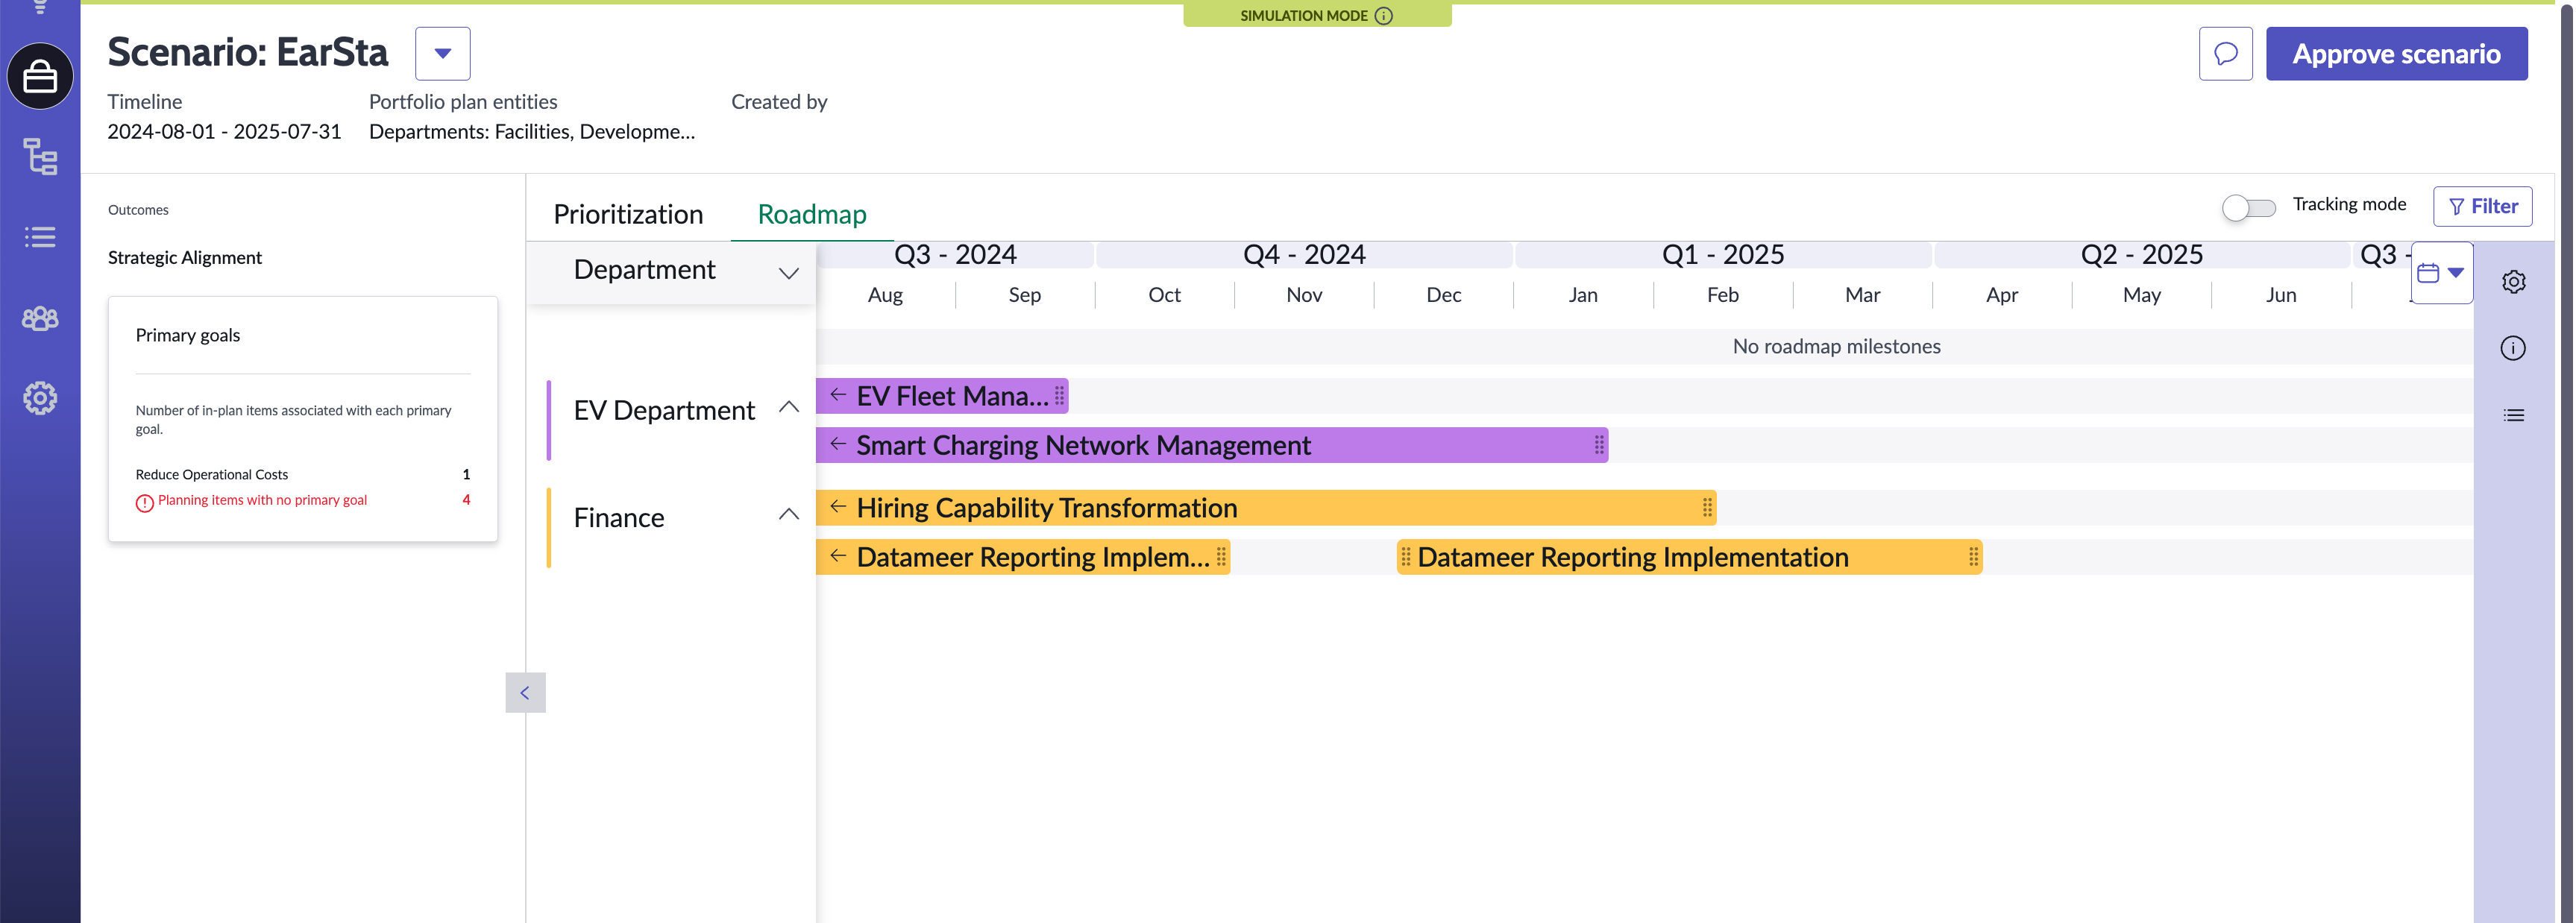This screenshot has width=2576, height=923.
Task: Click left arrow on EV Fleet Mana... bar
Action: pyautogui.click(x=838, y=395)
